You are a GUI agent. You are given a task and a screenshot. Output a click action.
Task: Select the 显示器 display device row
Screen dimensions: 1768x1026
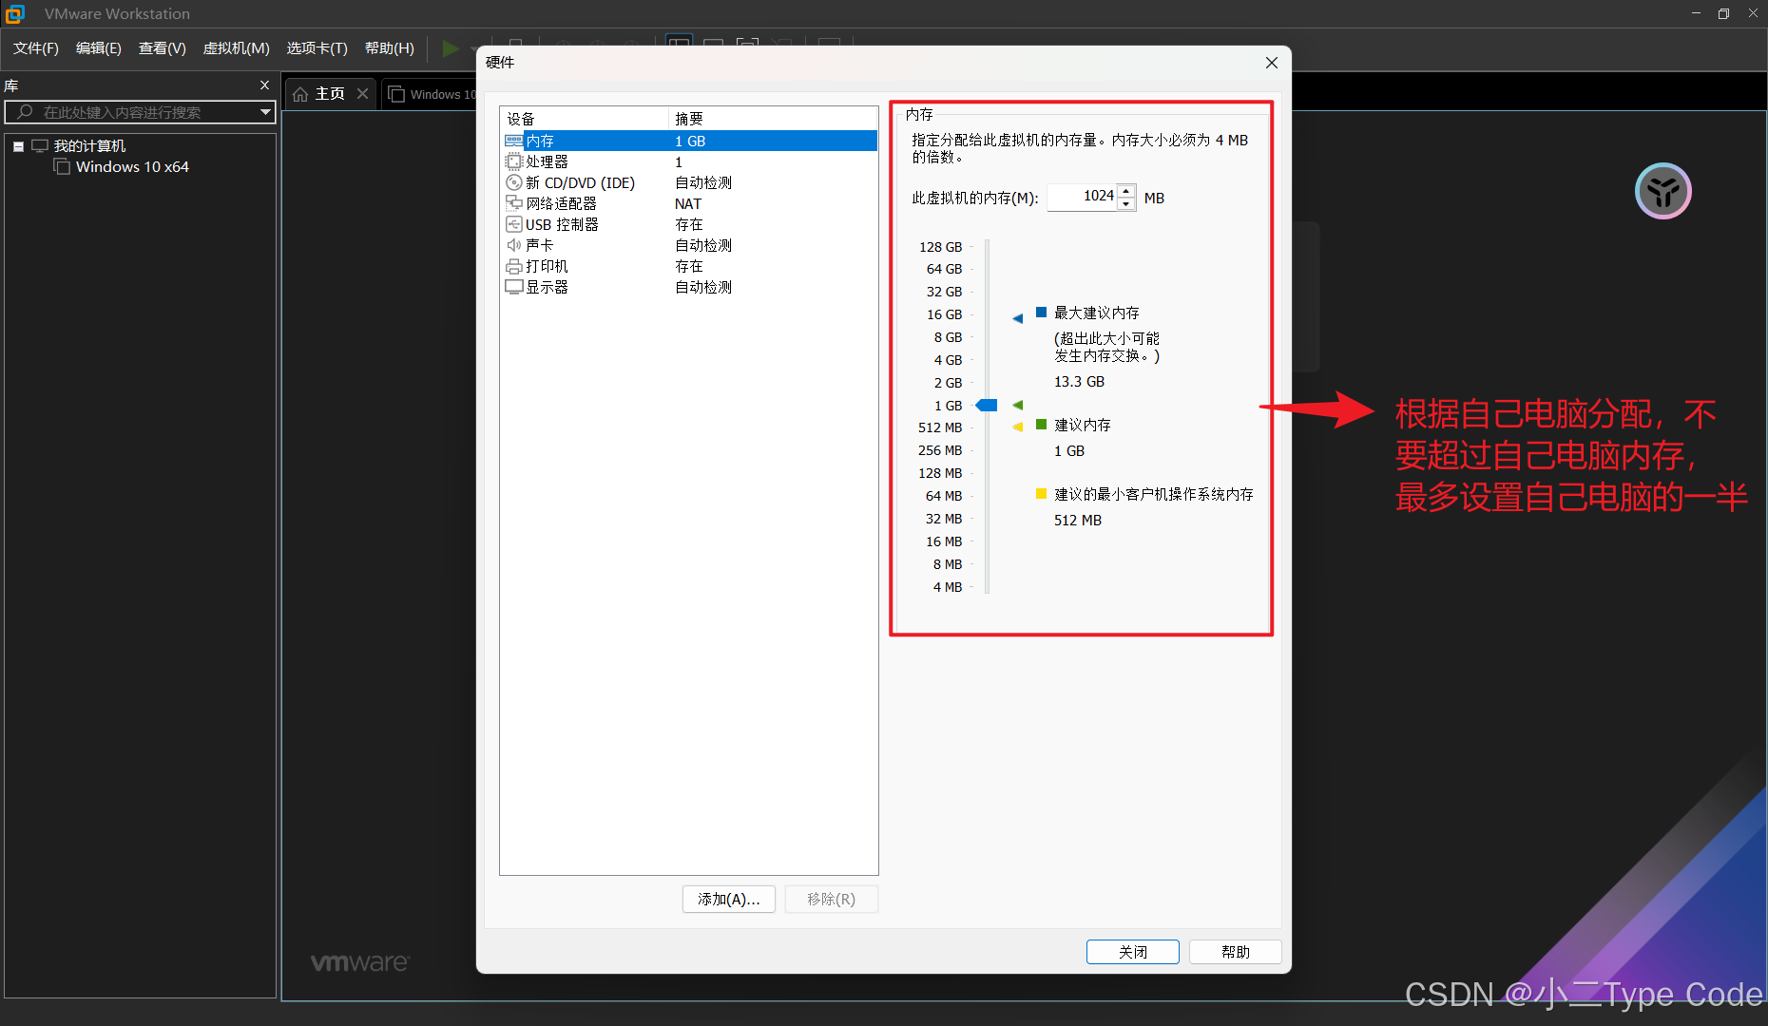click(689, 287)
